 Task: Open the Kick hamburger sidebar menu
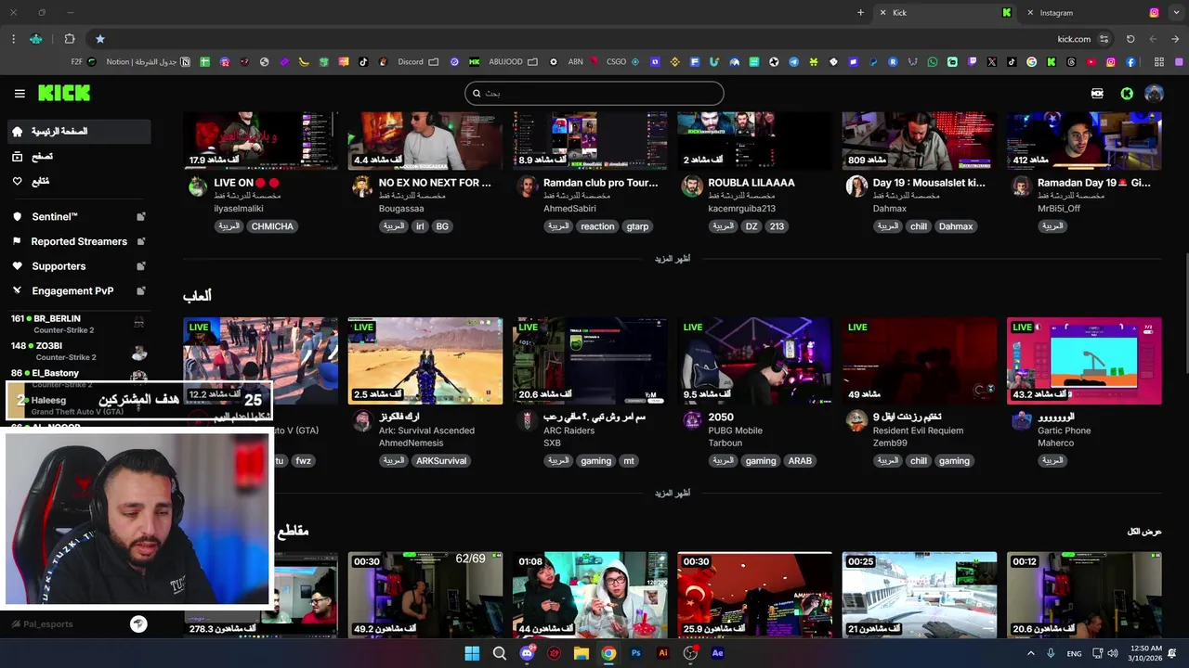click(20, 93)
